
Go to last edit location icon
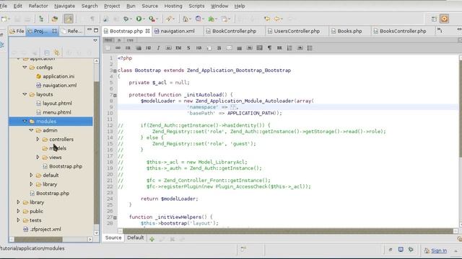[x=267, y=19]
